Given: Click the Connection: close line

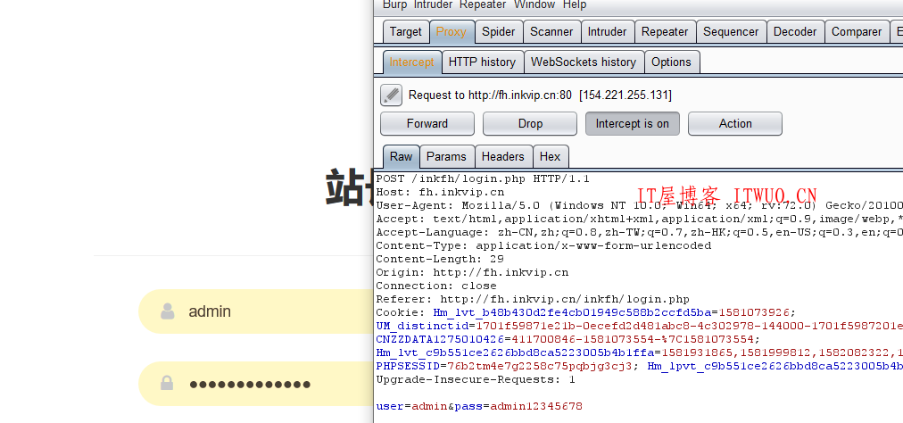Looking at the screenshot, I should click(436, 286).
